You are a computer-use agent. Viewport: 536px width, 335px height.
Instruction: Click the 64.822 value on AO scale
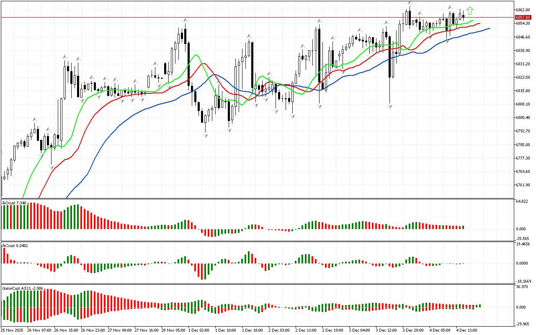[x=522, y=201]
